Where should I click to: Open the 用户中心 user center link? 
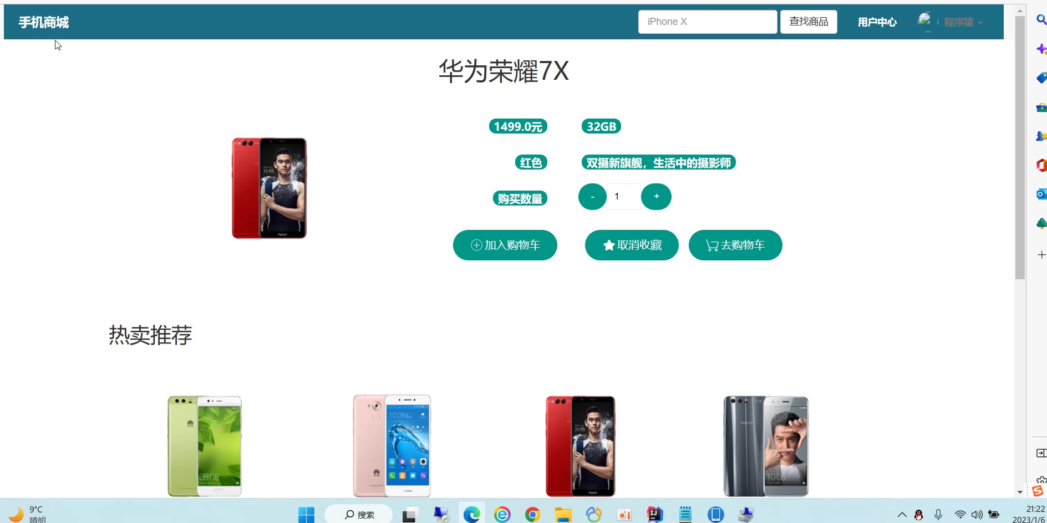pos(877,22)
